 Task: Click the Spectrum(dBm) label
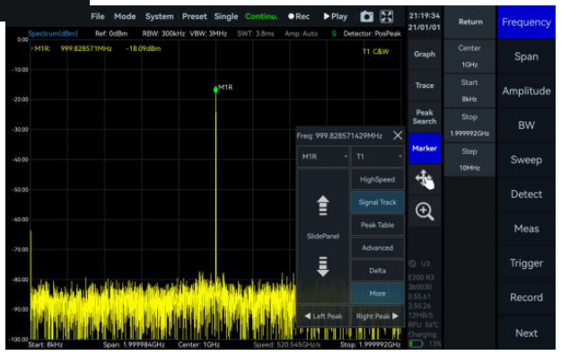(x=53, y=33)
